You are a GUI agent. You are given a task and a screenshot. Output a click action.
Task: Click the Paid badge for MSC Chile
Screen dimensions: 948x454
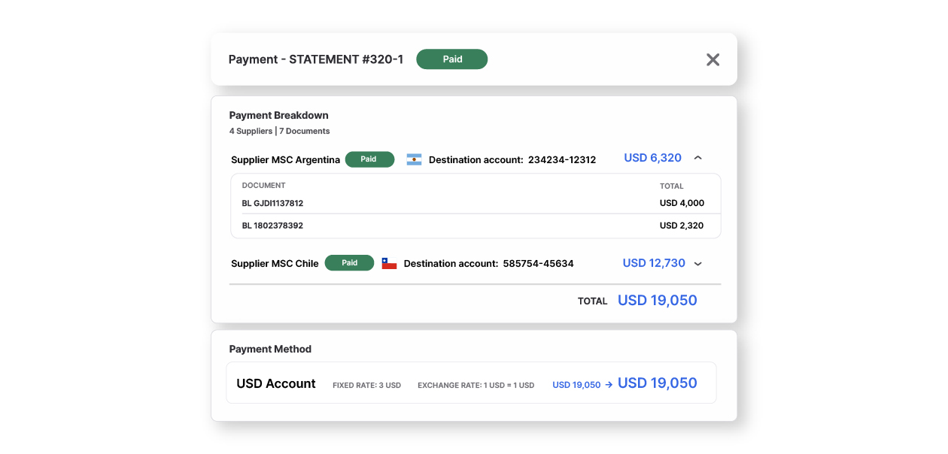(x=349, y=263)
